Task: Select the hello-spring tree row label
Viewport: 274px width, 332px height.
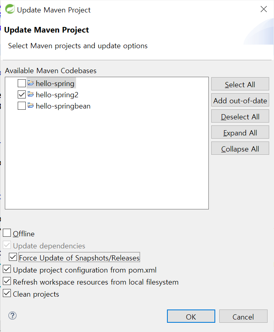Action: [x=55, y=84]
